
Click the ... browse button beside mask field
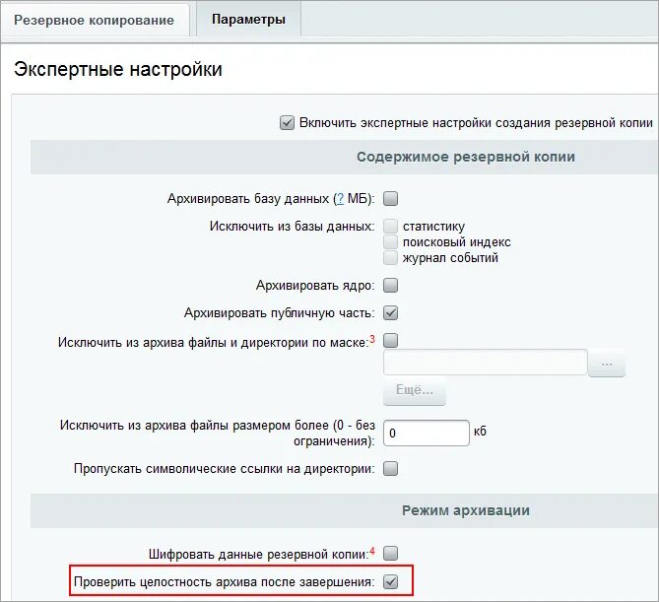(607, 363)
